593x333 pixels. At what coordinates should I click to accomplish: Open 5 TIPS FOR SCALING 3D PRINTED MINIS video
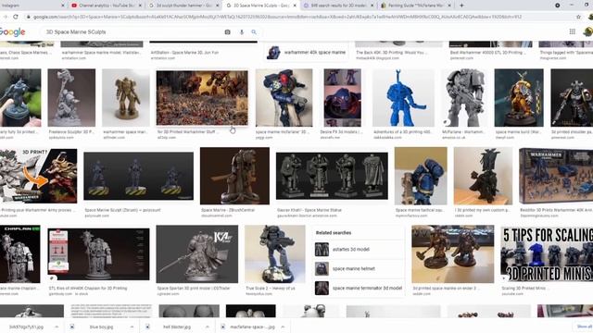pos(547,254)
